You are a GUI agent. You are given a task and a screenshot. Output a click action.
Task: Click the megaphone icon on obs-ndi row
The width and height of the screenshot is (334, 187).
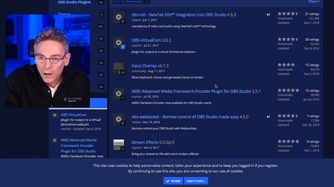point(268,15)
